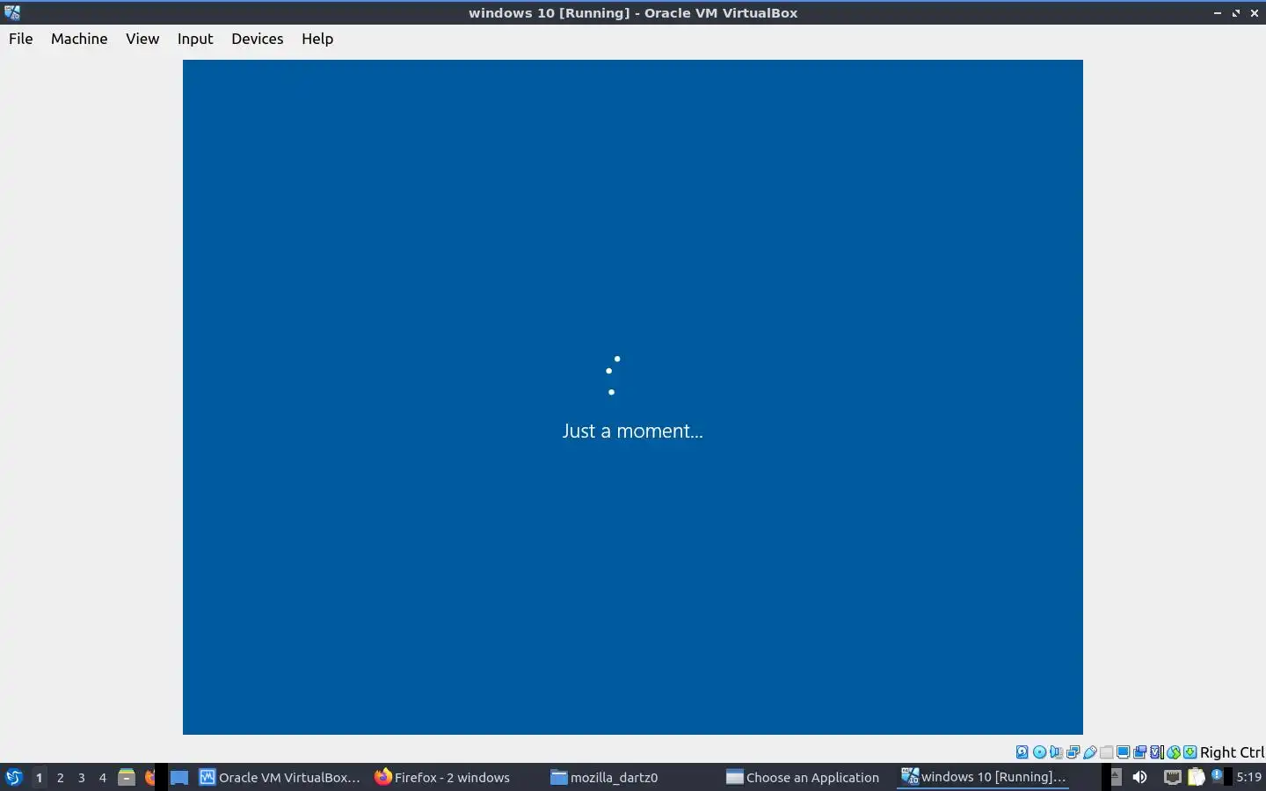Click the hard disk activity status icon
The width and height of the screenshot is (1266, 791).
[1022, 752]
